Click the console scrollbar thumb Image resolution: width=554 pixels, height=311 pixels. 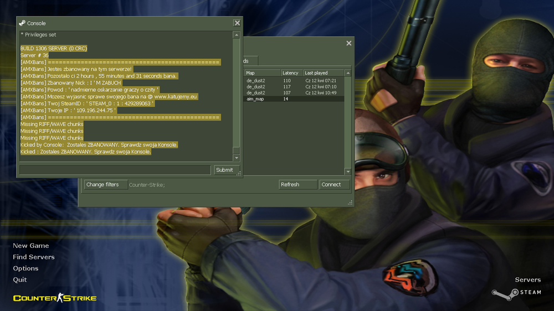pos(237,151)
